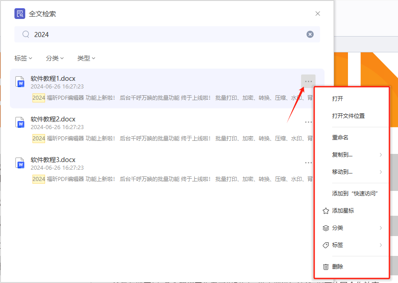
Task: Close the 全文检索 dialog
Action: click(317, 14)
